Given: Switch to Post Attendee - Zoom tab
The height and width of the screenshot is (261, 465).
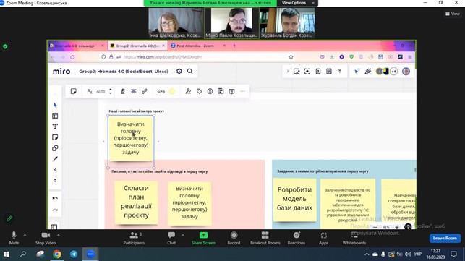Looking at the screenshot, I should coord(198,46).
